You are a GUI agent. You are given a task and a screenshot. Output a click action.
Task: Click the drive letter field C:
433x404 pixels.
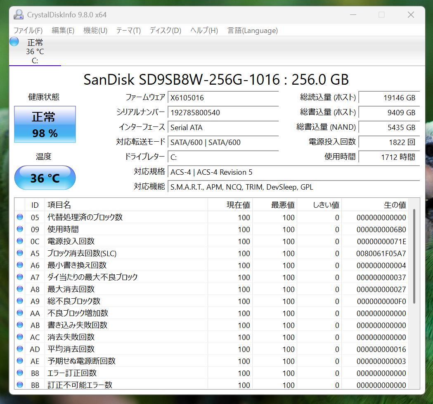pyautogui.click(x=223, y=157)
